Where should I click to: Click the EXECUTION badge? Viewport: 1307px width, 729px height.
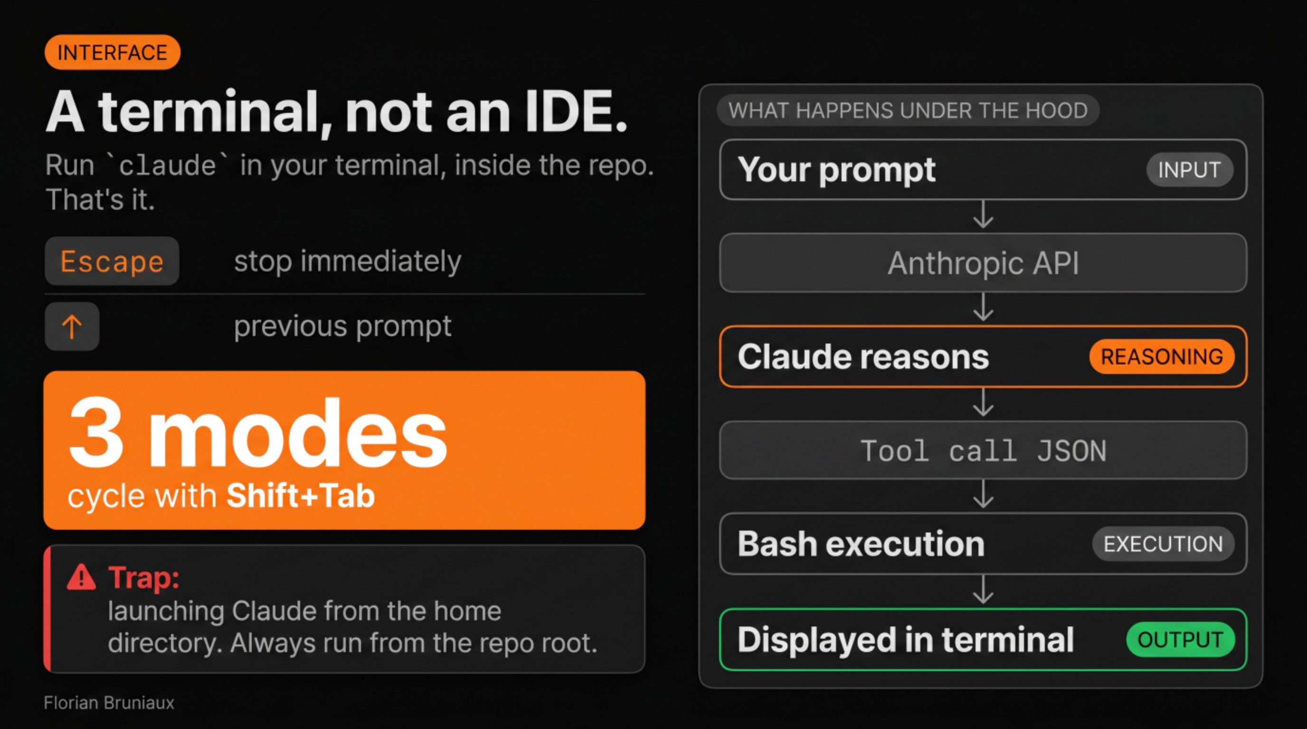click(x=1164, y=544)
